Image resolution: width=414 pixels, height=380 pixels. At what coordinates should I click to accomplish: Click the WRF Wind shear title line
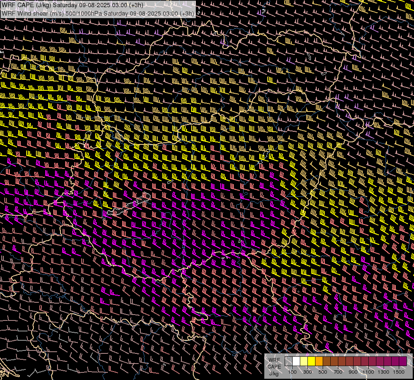[98, 14]
